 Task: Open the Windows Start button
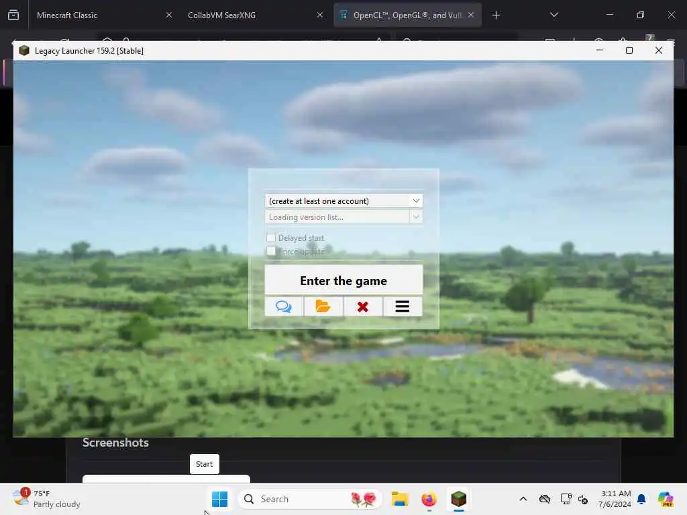pos(219,499)
